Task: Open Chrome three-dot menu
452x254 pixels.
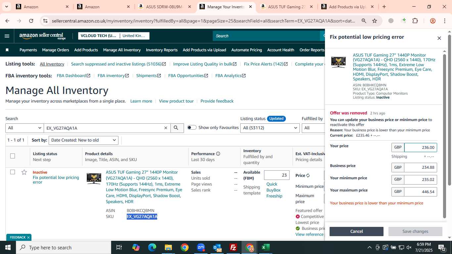Action: [444, 21]
